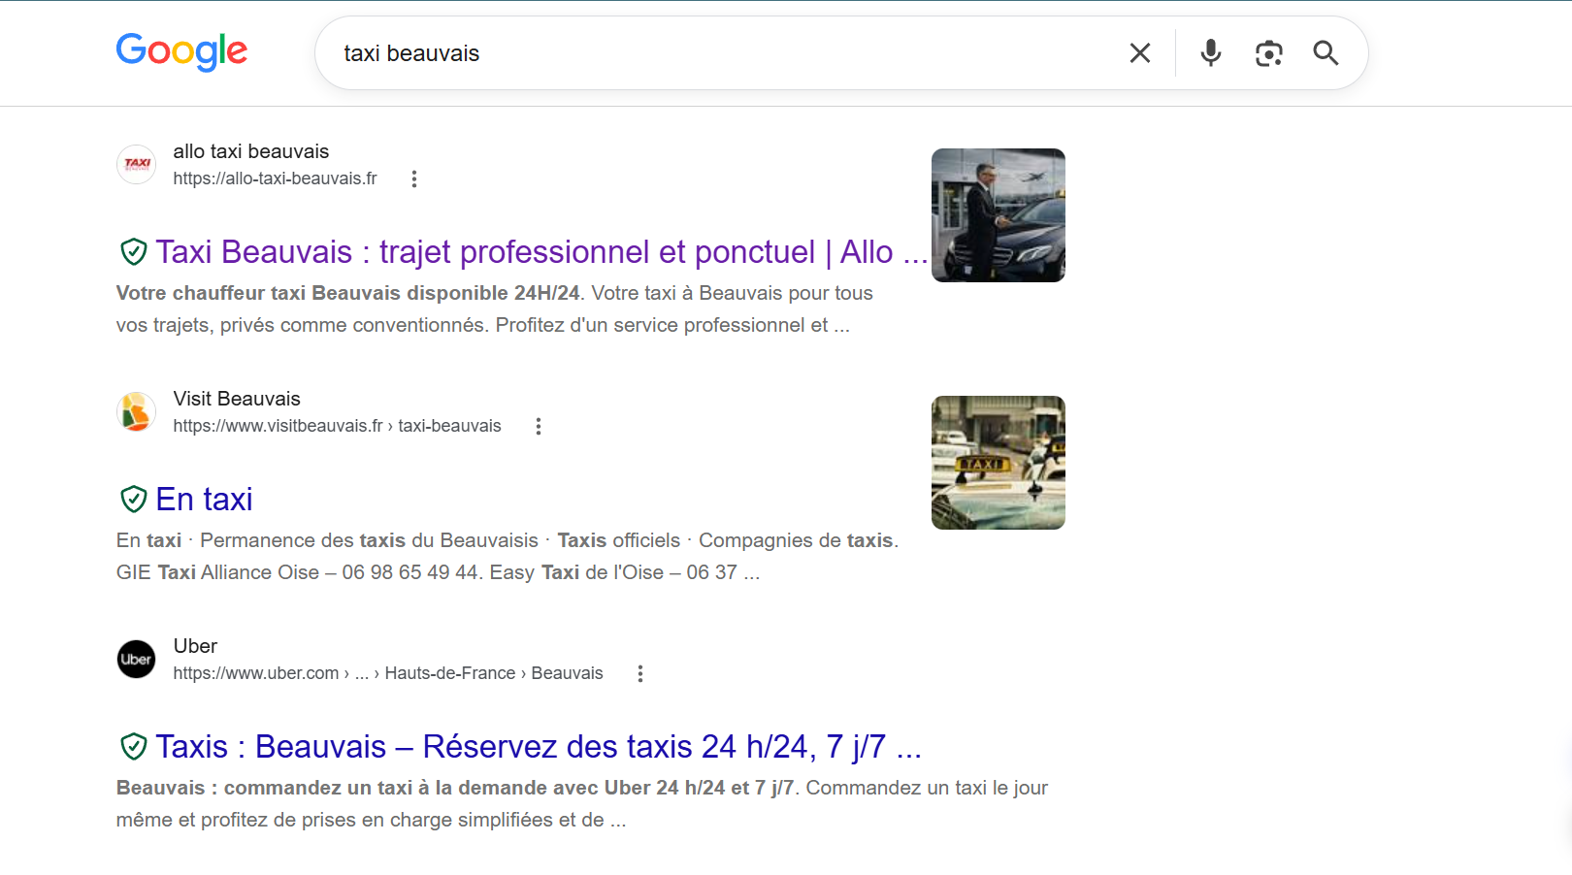The image size is (1572, 875).
Task: Click the shield icon beside 'Taxis : Beauvais'
Action: click(133, 747)
